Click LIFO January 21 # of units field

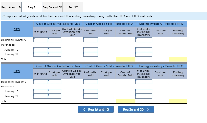41,96
